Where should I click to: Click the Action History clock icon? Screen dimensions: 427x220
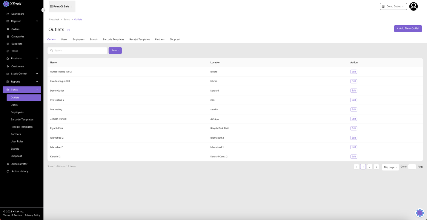pos(8,171)
